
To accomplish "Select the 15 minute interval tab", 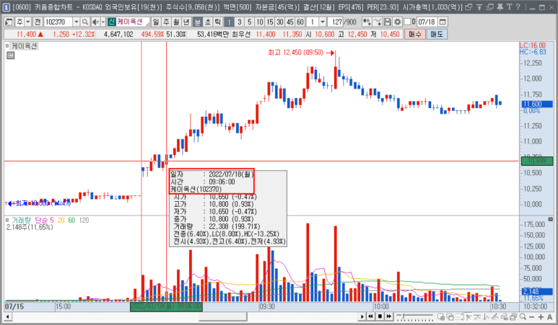I will tap(270, 22).
